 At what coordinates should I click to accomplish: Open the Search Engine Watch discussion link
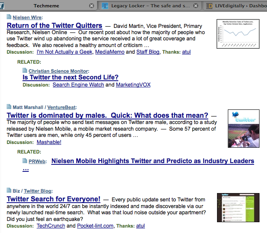tap(78, 85)
